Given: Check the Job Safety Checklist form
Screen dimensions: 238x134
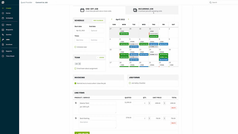Looking at the screenshot, I should (x=130, y=83).
